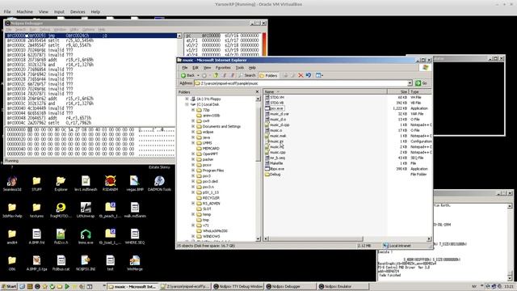Click the Undo toolbar icon in Explorer
Screen dimensions: 517x291
(x=309, y=75)
